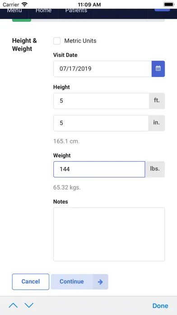This screenshot has height=315, width=177.
Task: Focus the Height inches input field
Action: tap(101, 123)
